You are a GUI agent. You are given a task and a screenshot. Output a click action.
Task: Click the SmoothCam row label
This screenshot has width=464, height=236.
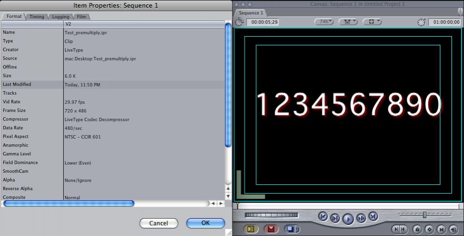click(x=15, y=171)
